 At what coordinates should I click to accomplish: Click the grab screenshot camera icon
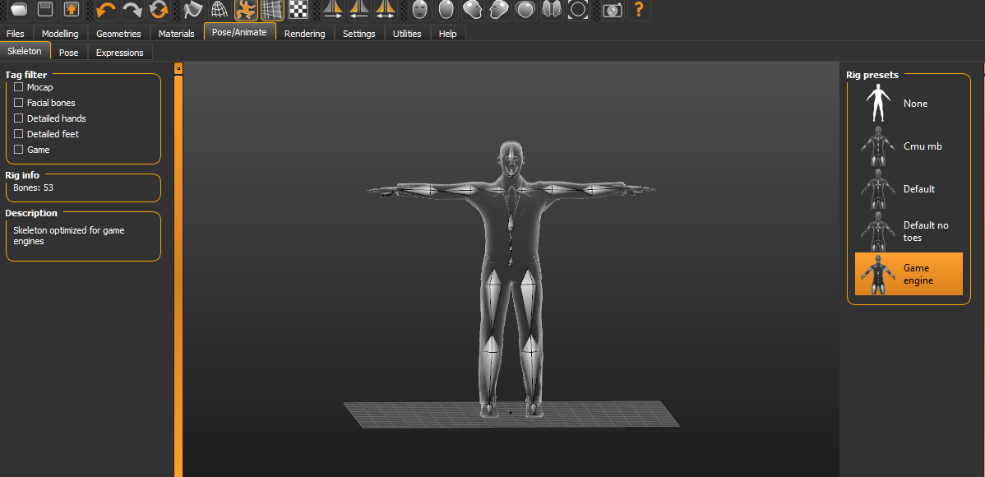[612, 10]
